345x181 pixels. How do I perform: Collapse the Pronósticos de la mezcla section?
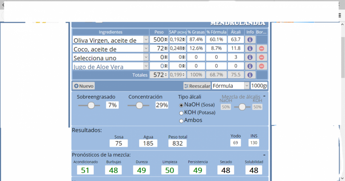coord(264,155)
